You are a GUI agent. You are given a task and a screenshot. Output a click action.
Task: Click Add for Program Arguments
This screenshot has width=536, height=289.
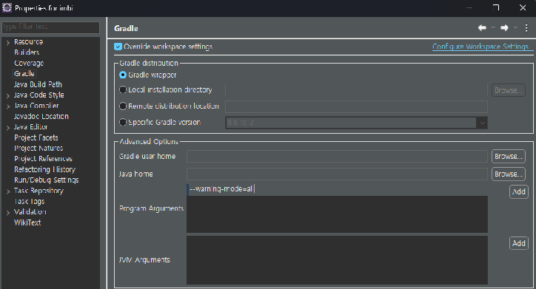pyautogui.click(x=518, y=191)
